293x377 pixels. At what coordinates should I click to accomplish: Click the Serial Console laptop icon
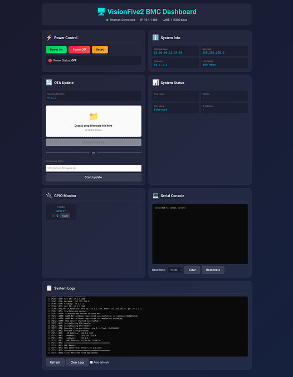pos(155,195)
